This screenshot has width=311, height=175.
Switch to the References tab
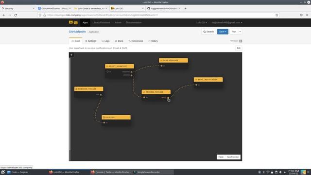(x=136, y=41)
